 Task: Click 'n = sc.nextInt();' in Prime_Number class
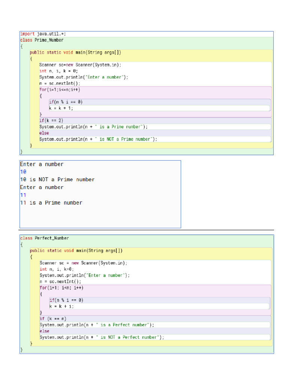coord(60,83)
